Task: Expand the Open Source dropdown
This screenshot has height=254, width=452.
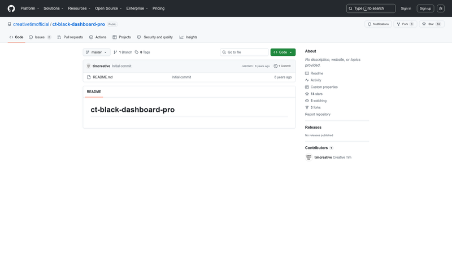Action: (x=108, y=8)
